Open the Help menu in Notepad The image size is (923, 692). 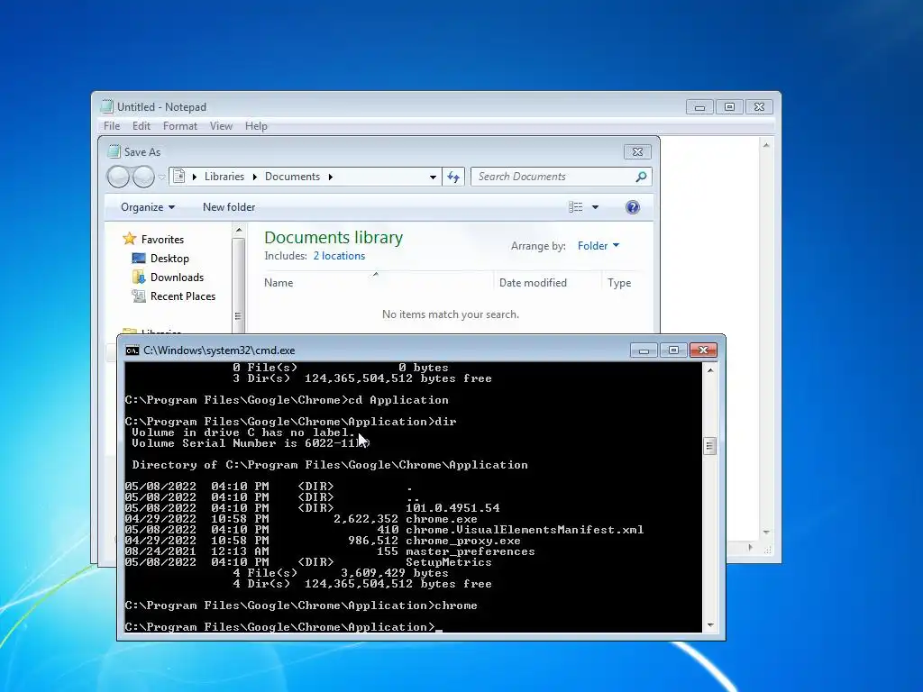click(256, 126)
